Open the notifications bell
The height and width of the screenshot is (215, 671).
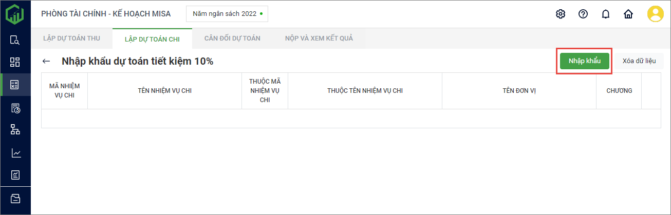(x=605, y=14)
